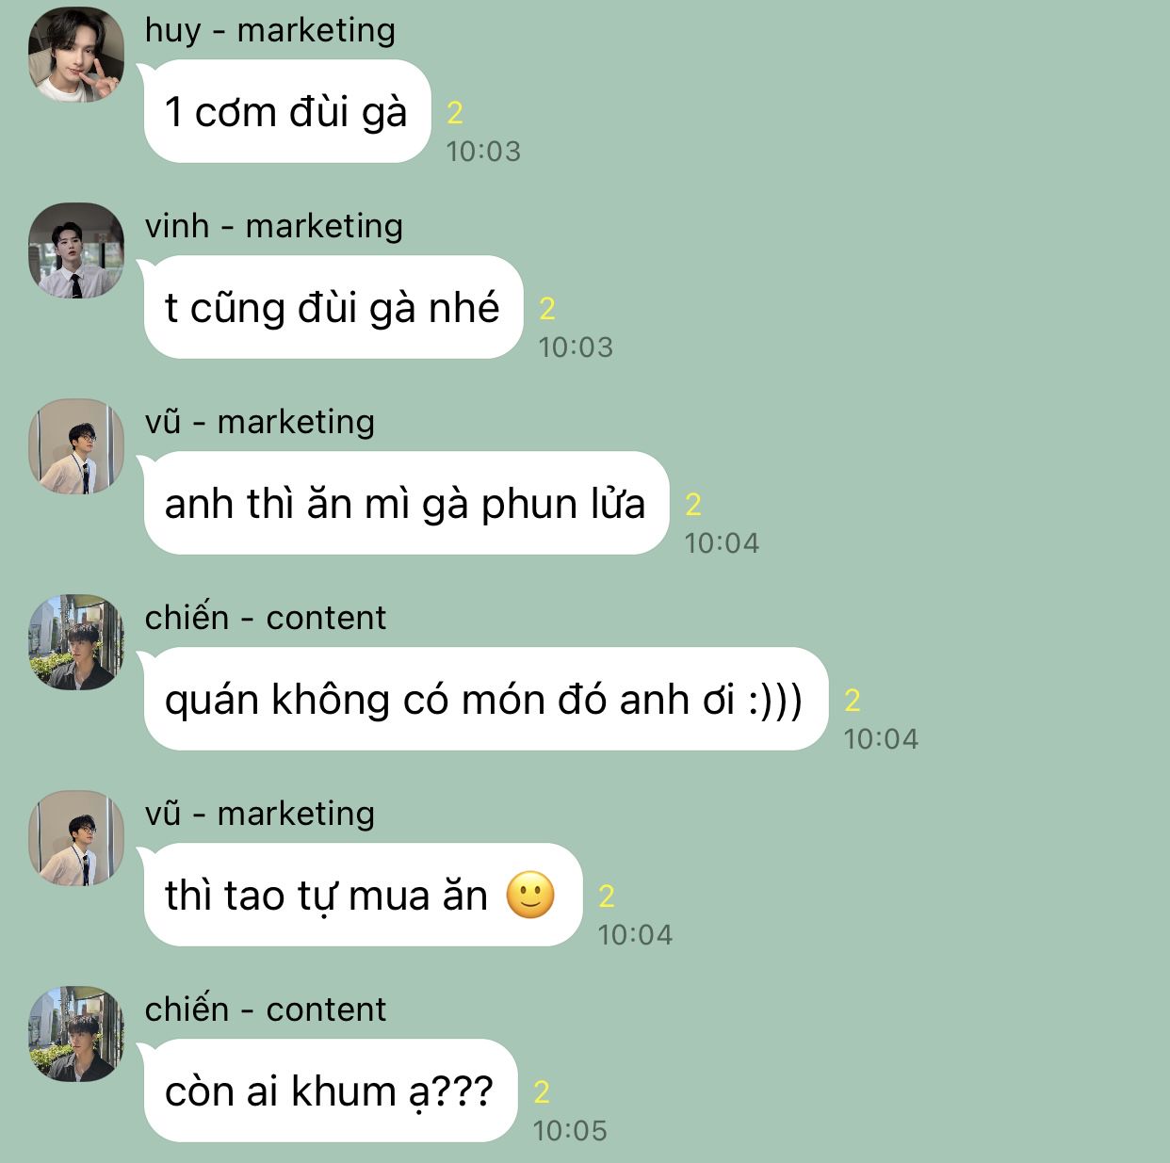This screenshot has width=1170, height=1163.
Task: Tap the 'còn ai khum ạ???' message
Action: coord(330,1090)
